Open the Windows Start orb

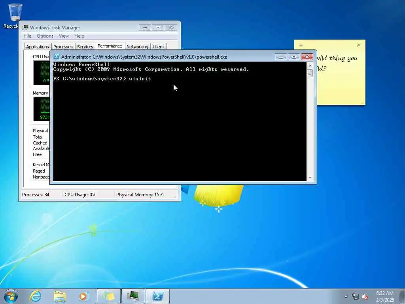pos(11,296)
